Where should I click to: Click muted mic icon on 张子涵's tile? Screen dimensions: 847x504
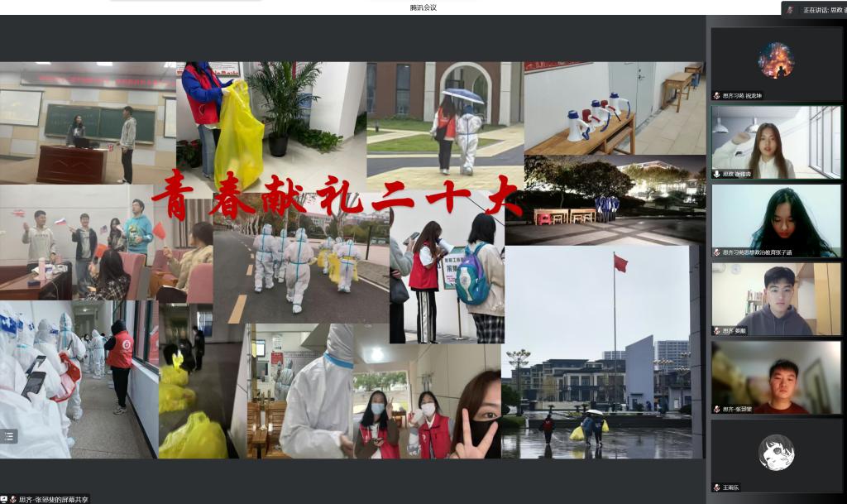[716, 252]
